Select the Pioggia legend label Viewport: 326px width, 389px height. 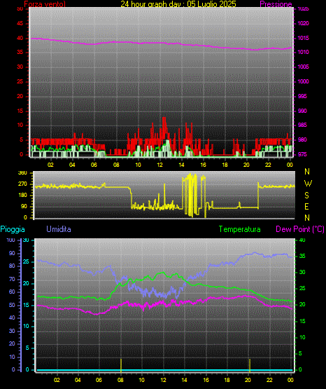click(13, 229)
